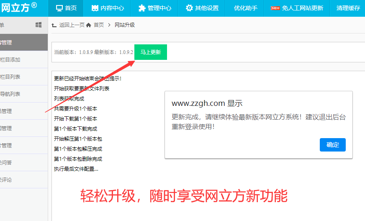
Task: Click the 网站升级 breadcrumb text
Action: (x=125, y=25)
